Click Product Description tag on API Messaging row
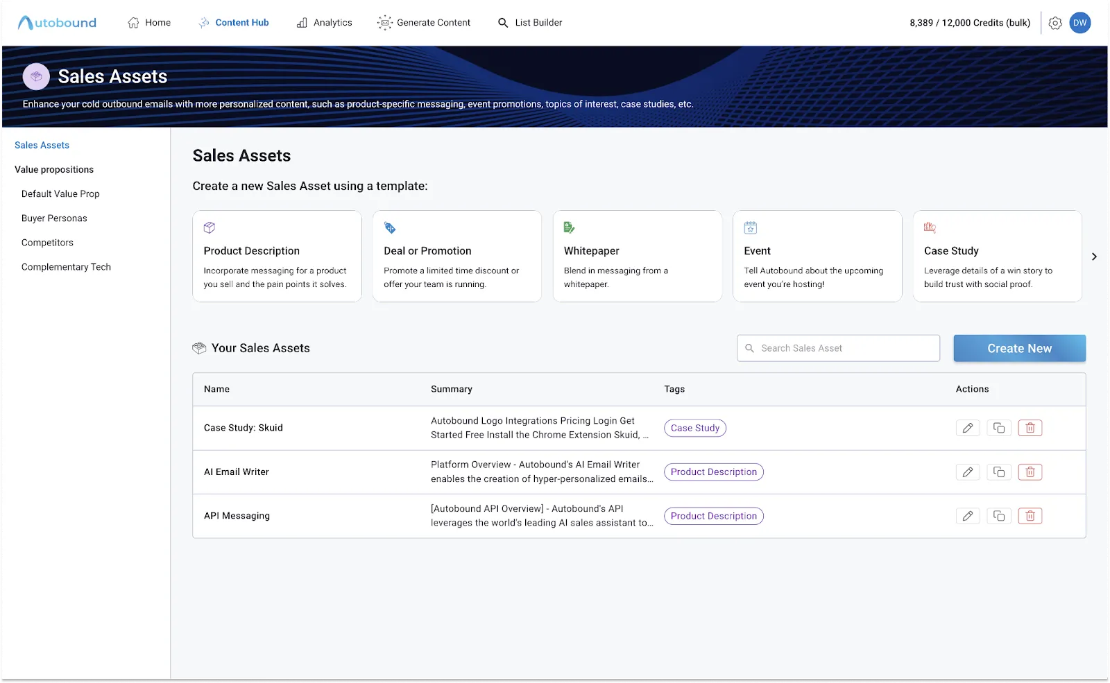This screenshot has height=683, width=1110. pos(714,516)
